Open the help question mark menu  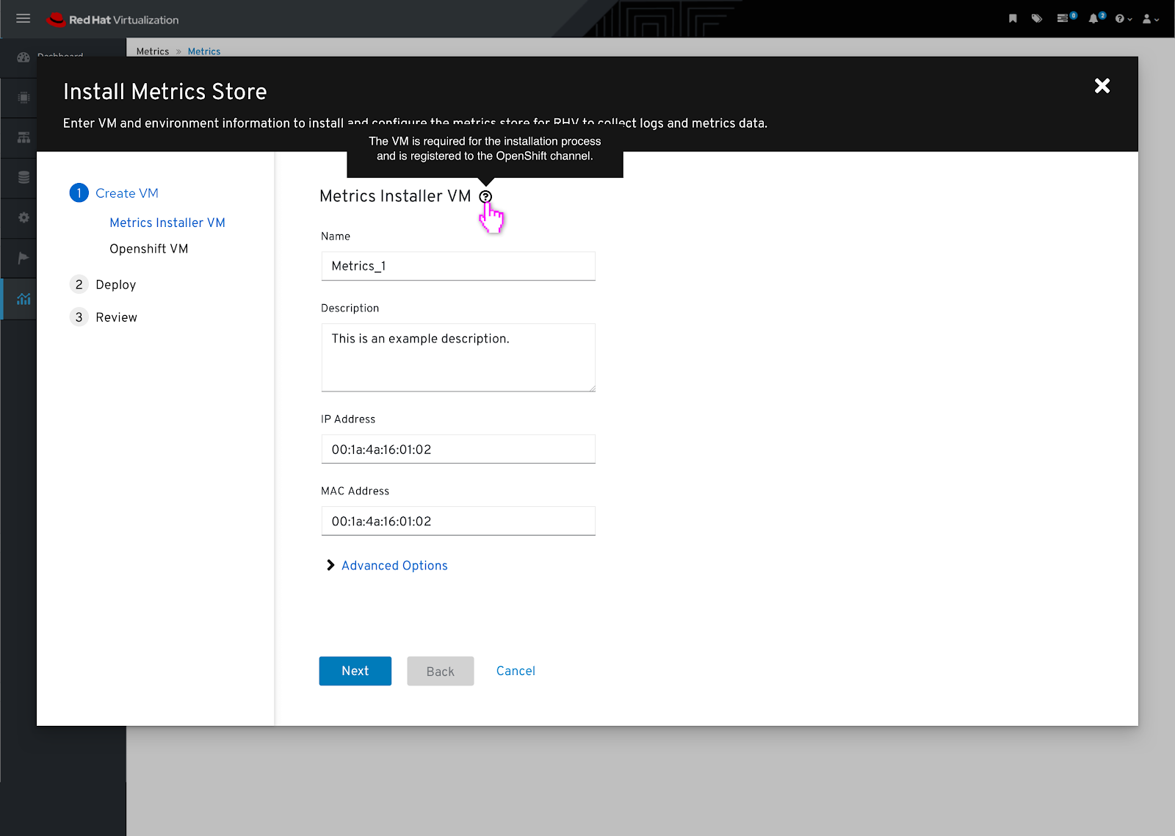pyautogui.click(x=1123, y=19)
